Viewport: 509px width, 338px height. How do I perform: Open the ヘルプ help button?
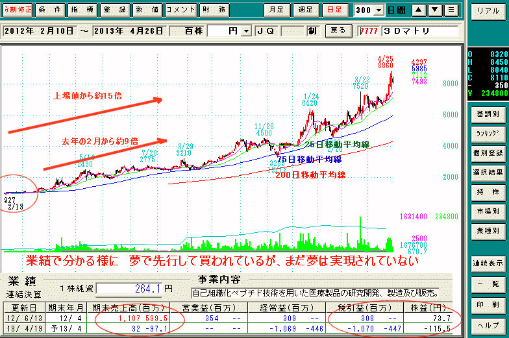(488, 326)
